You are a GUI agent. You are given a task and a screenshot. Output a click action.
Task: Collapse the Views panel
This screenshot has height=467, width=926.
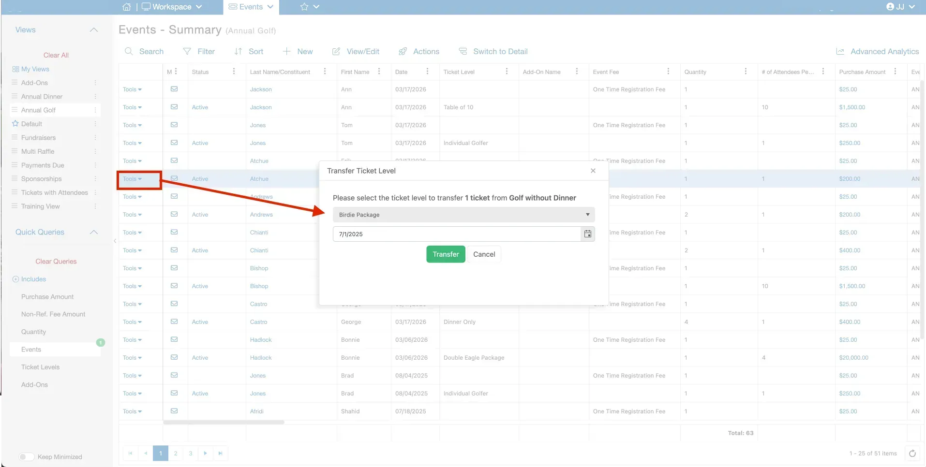click(x=94, y=30)
